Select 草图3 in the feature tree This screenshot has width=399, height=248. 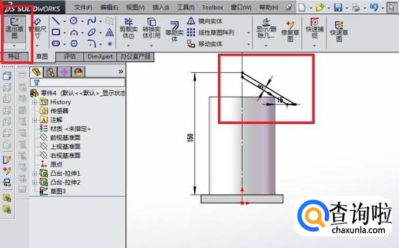(x=58, y=191)
